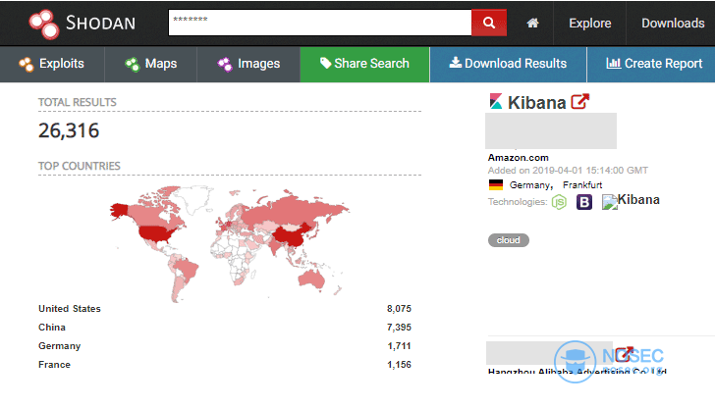Screen dimensions: 715x407
Task: Open the Images tab
Action: point(248,64)
